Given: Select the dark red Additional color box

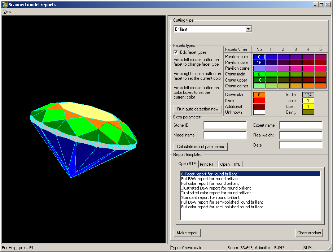Looking at the screenshot, I should (259, 107).
